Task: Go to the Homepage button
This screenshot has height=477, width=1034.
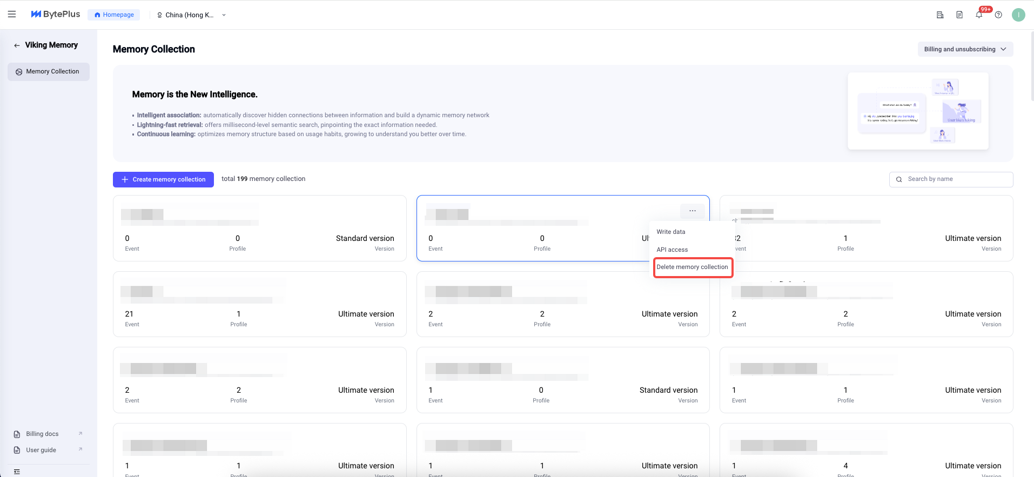Action: click(114, 15)
